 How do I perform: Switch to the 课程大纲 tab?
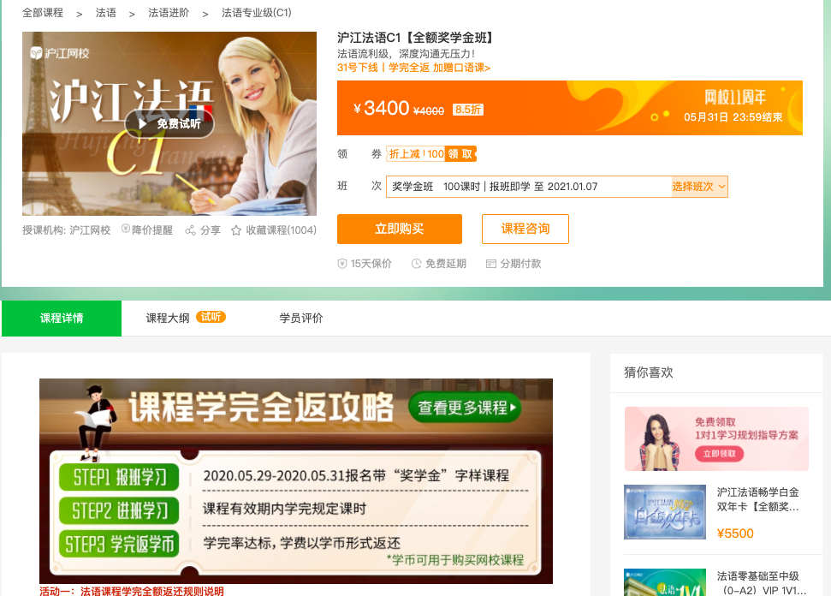tap(168, 318)
